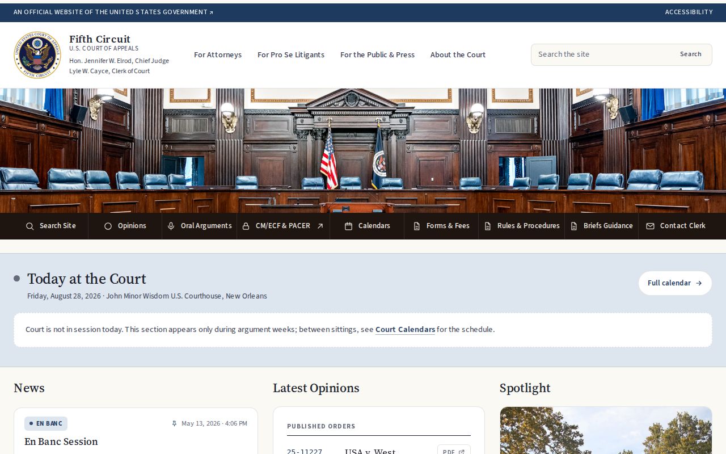
Task: Click the News section heading
Action: [x=29, y=388]
